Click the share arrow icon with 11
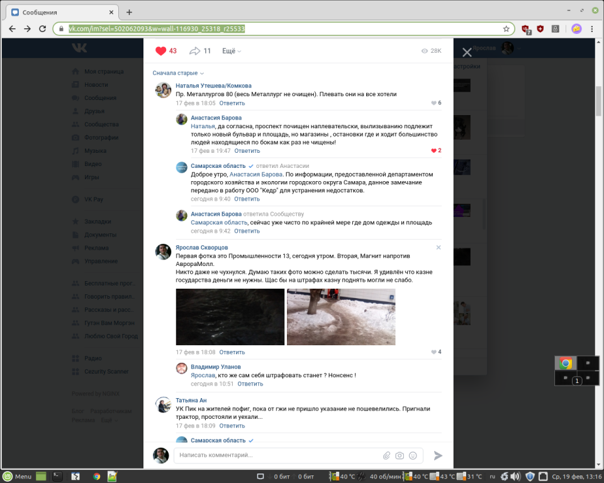This screenshot has height=483, width=604. coord(195,51)
